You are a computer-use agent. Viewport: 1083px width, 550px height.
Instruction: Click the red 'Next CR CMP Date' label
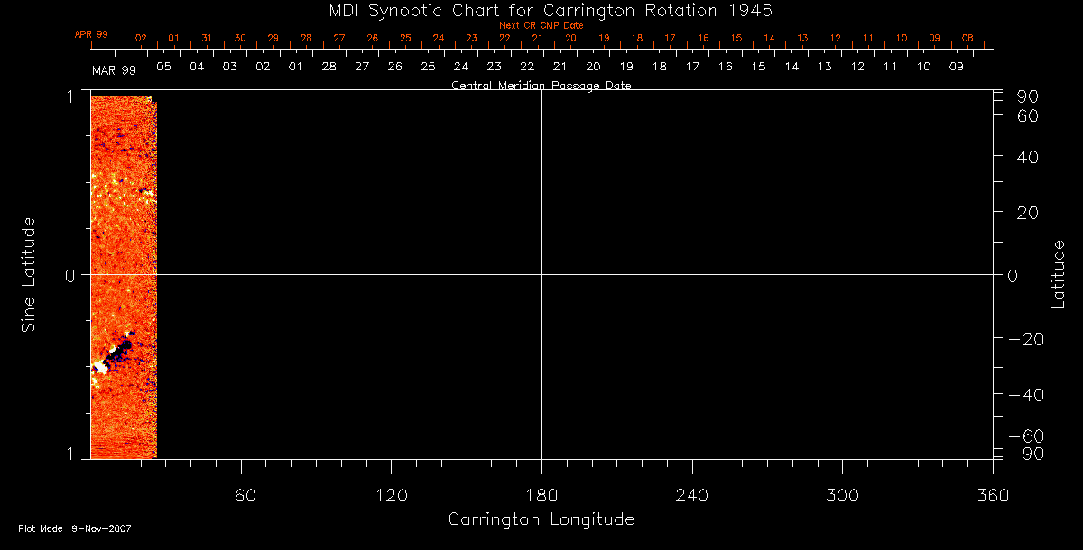point(541,25)
